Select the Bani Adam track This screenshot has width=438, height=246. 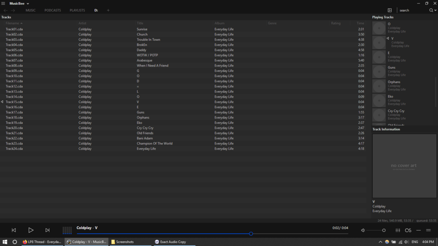coord(145,138)
